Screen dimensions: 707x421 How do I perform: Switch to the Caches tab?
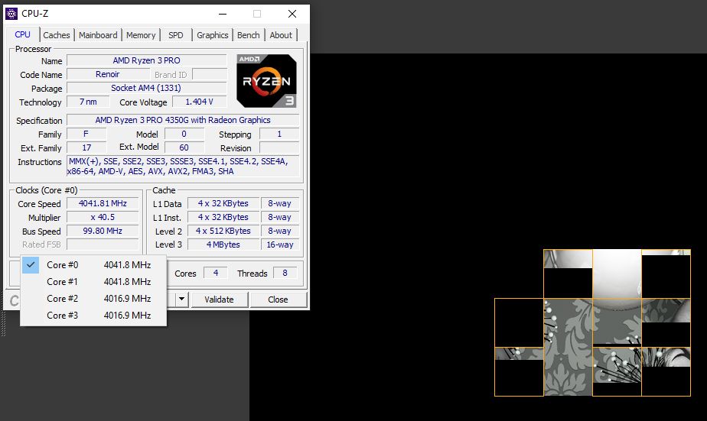[x=57, y=35]
